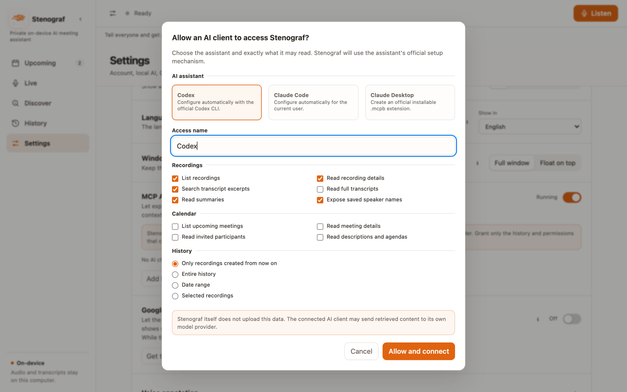Enable List upcoming meetings

(175, 227)
